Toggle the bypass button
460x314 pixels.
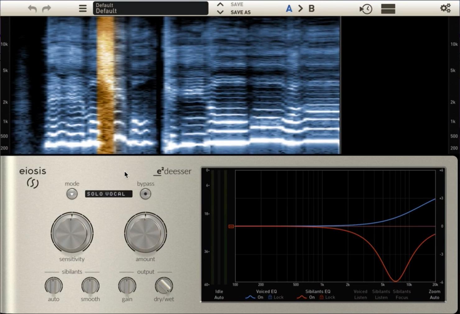click(145, 194)
